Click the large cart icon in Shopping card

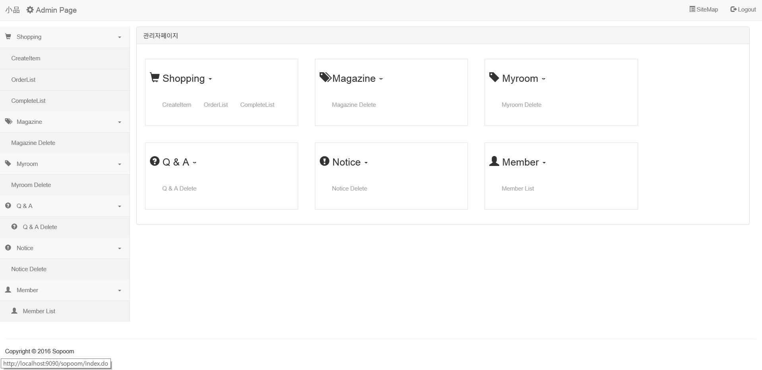155,77
